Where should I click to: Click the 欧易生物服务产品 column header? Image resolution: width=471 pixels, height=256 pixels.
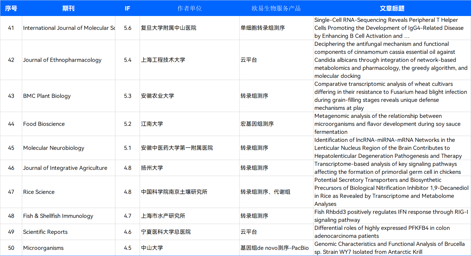point(276,8)
